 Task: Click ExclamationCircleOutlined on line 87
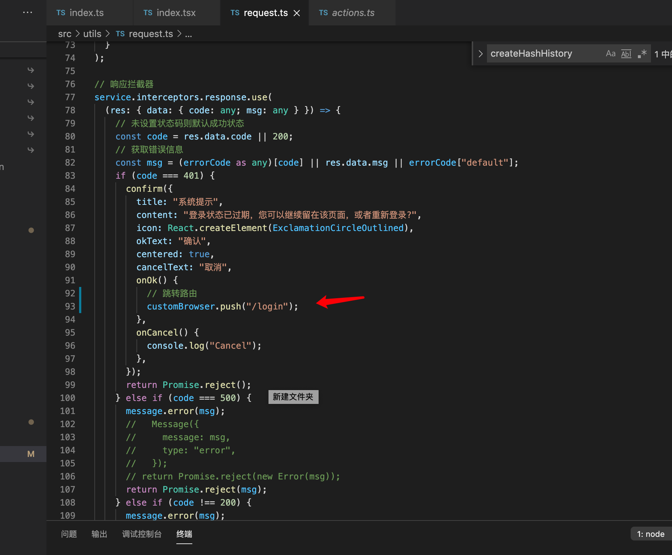click(338, 228)
